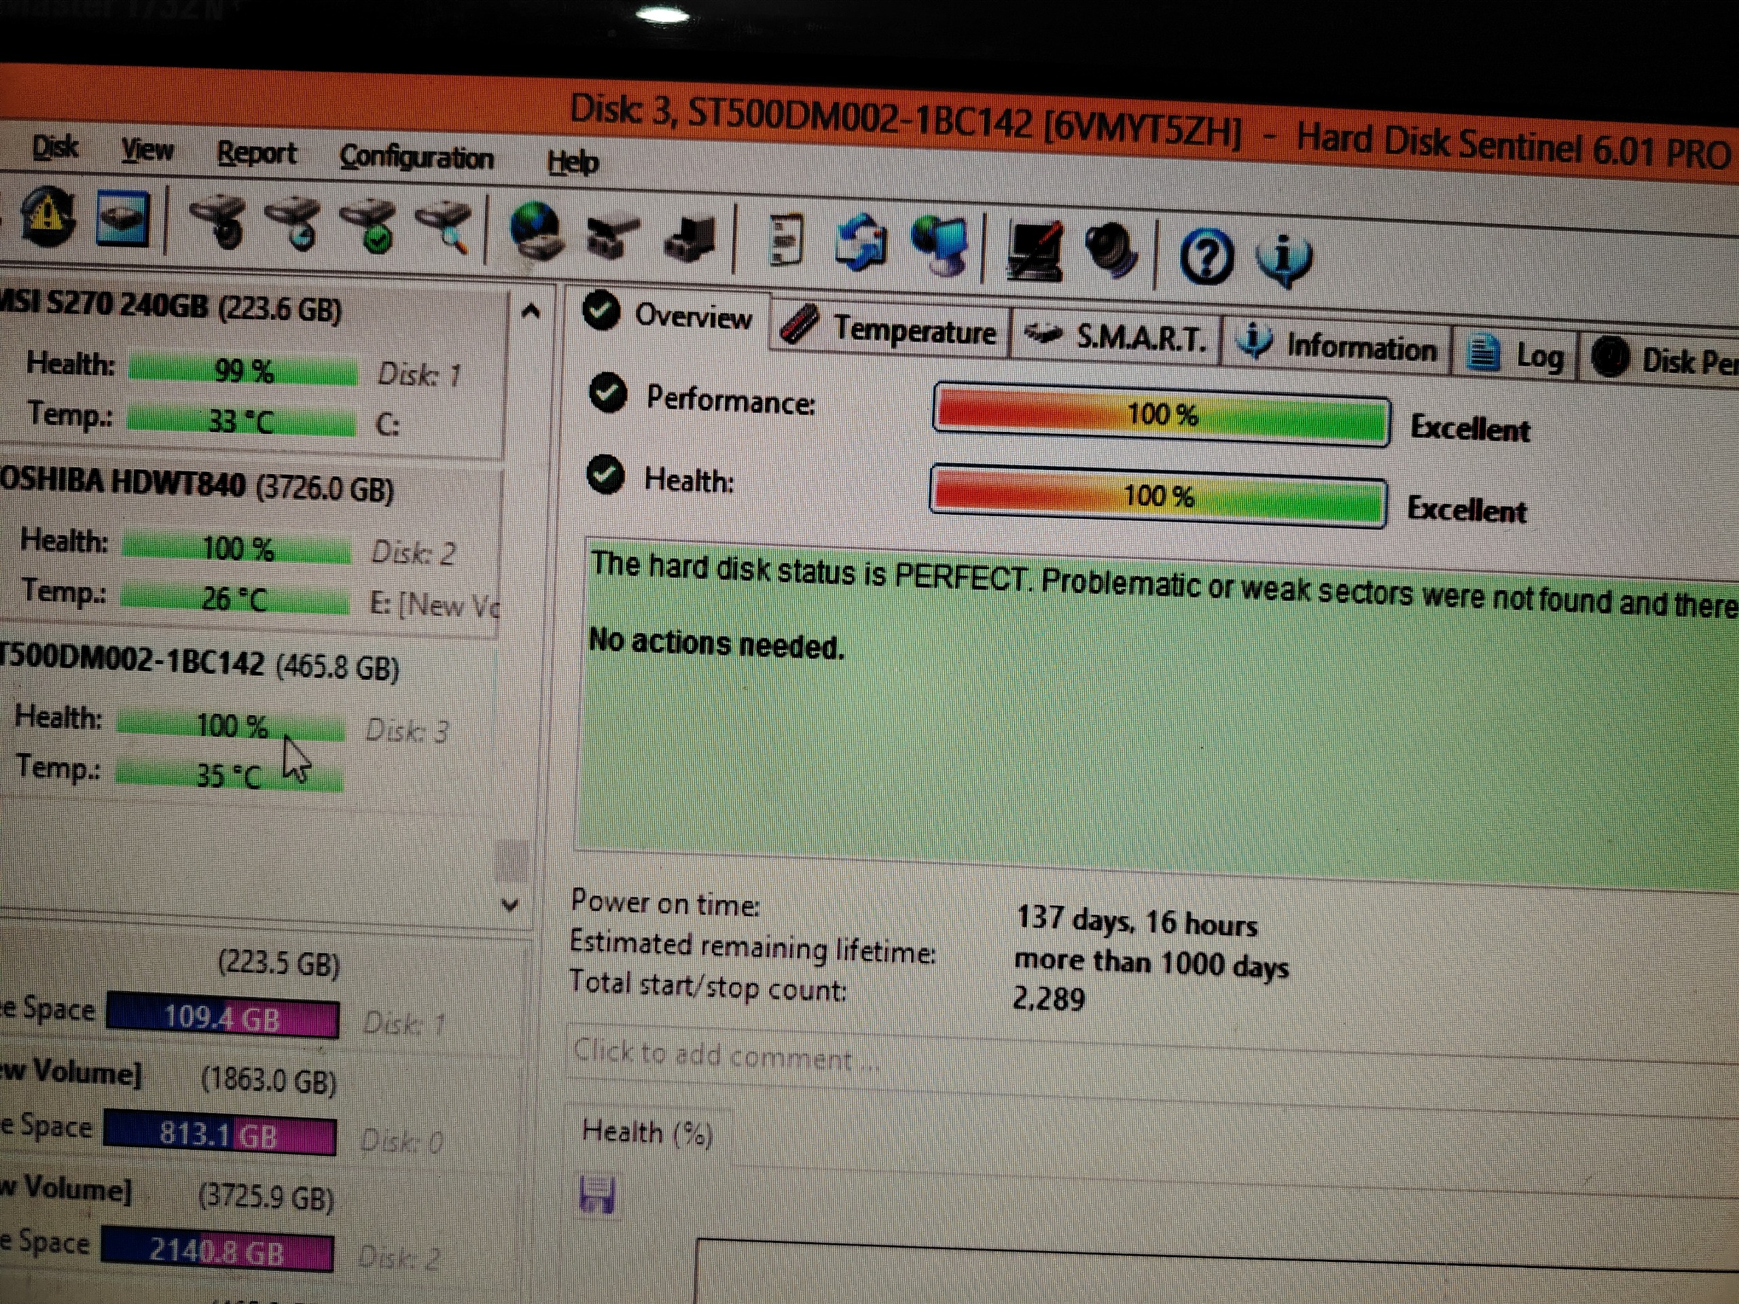The width and height of the screenshot is (1739, 1304).
Task: Click the globe with disk toolbar icon
Action: coord(535,231)
